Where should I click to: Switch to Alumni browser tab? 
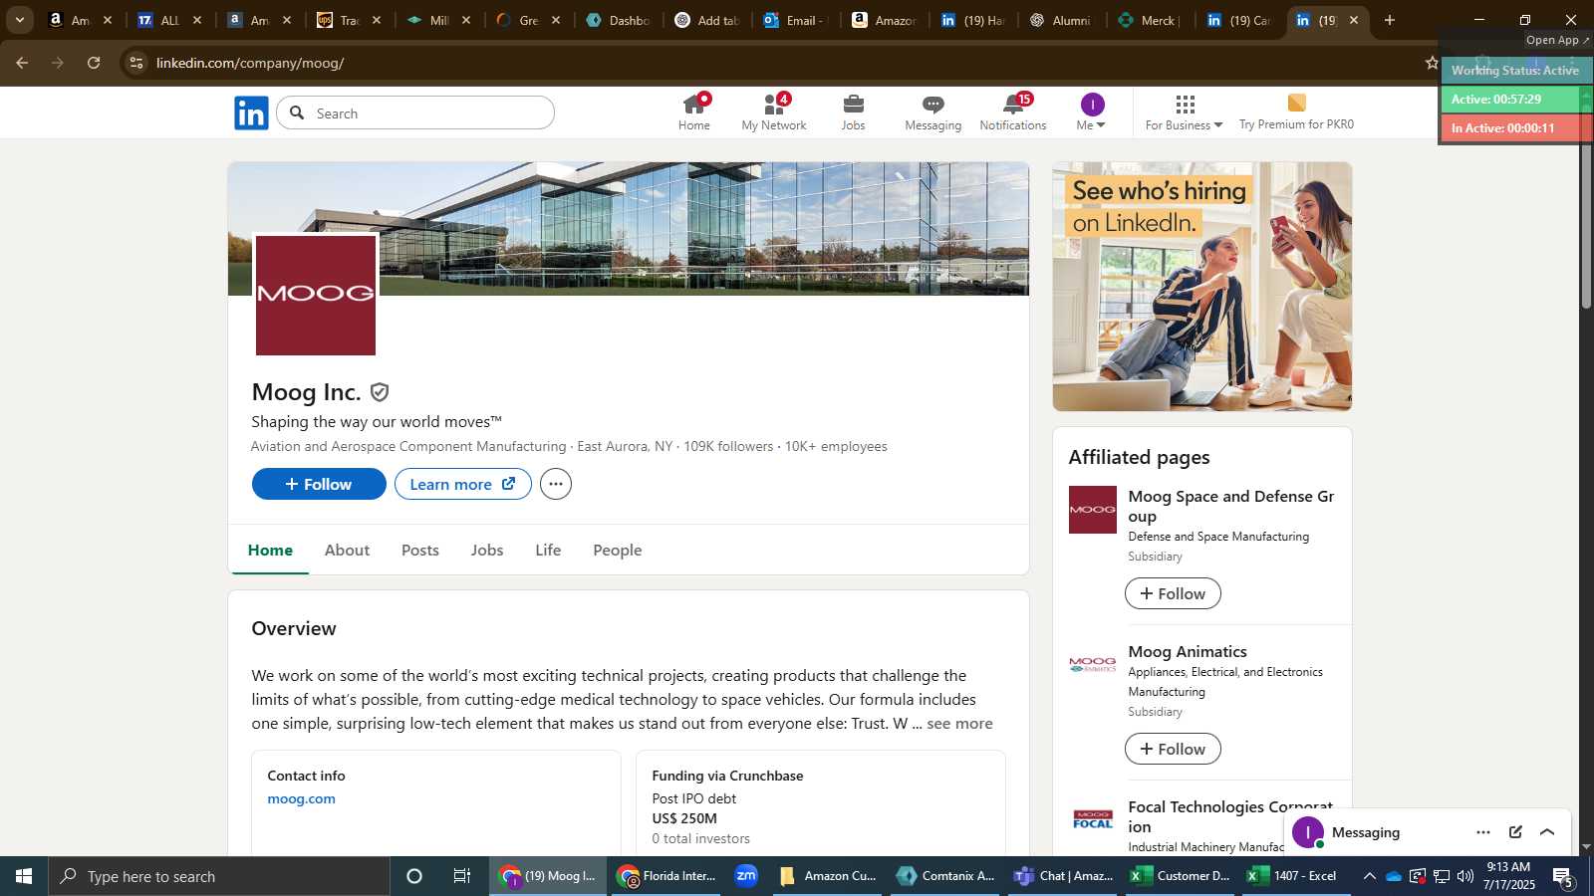point(1061,20)
